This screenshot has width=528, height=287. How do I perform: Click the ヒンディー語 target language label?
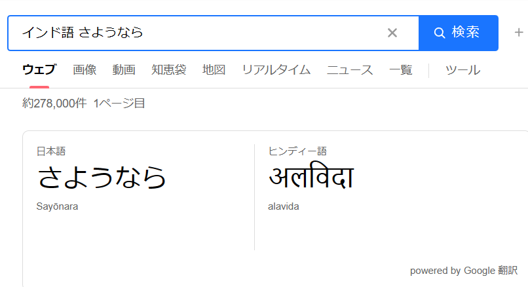point(297,151)
